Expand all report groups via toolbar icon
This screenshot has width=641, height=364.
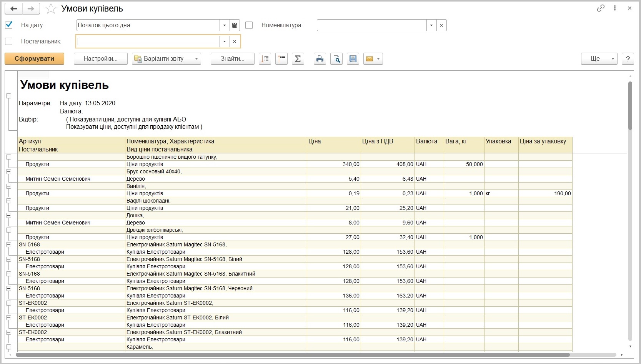265,59
